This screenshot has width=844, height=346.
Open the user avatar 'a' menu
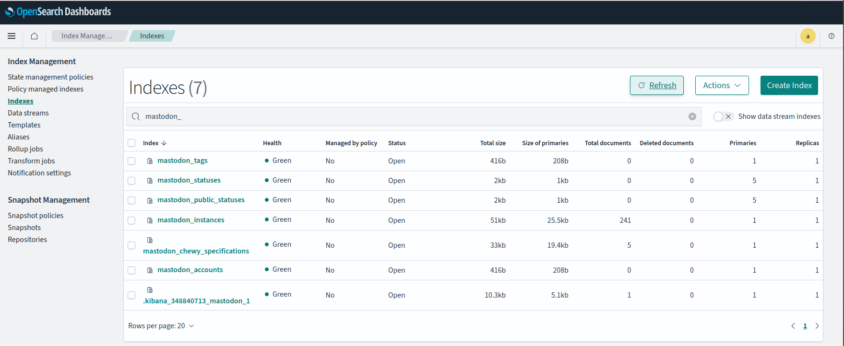(x=808, y=36)
